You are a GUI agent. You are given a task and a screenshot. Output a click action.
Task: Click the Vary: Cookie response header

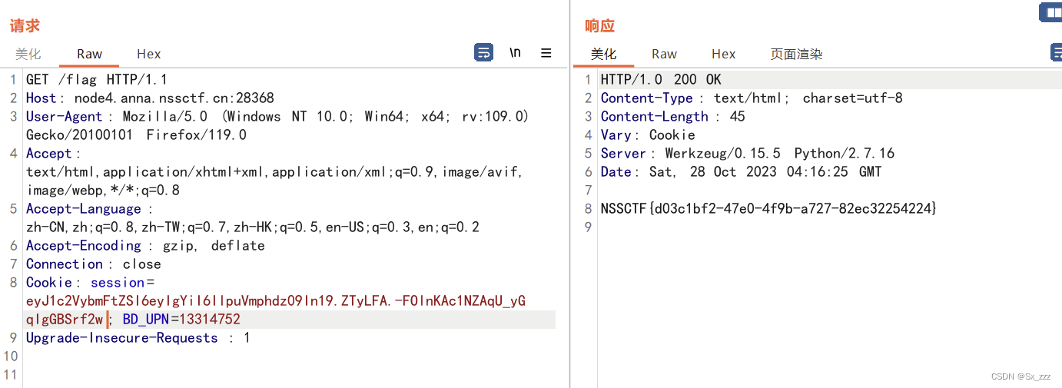pyautogui.click(x=648, y=134)
